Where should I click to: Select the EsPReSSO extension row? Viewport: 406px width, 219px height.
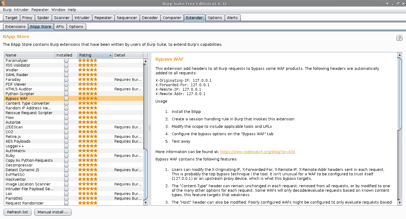[74, 174]
